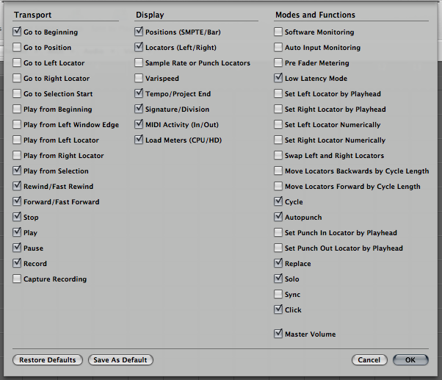The width and height of the screenshot is (442, 380).
Task: Uncheck the Master Volume option
Action: coord(278,334)
